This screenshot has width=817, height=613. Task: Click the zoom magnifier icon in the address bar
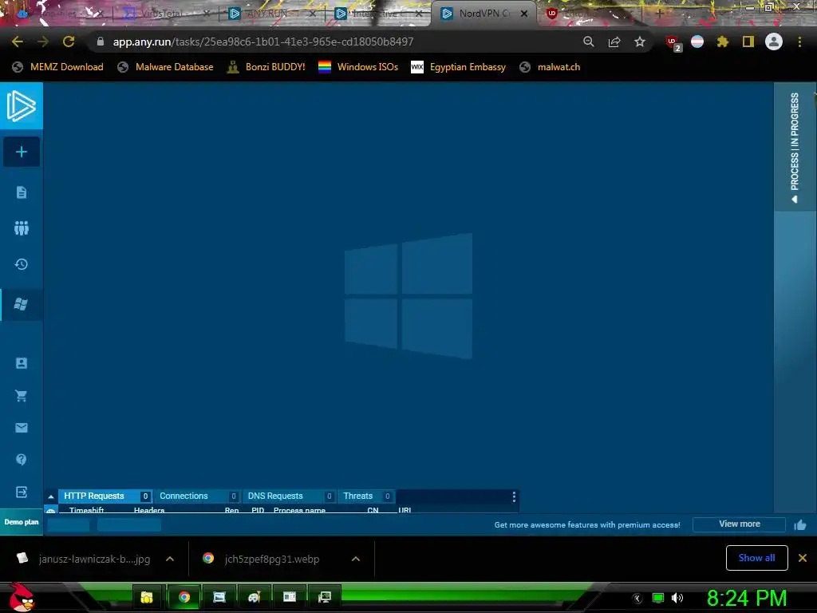click(589, 42)
